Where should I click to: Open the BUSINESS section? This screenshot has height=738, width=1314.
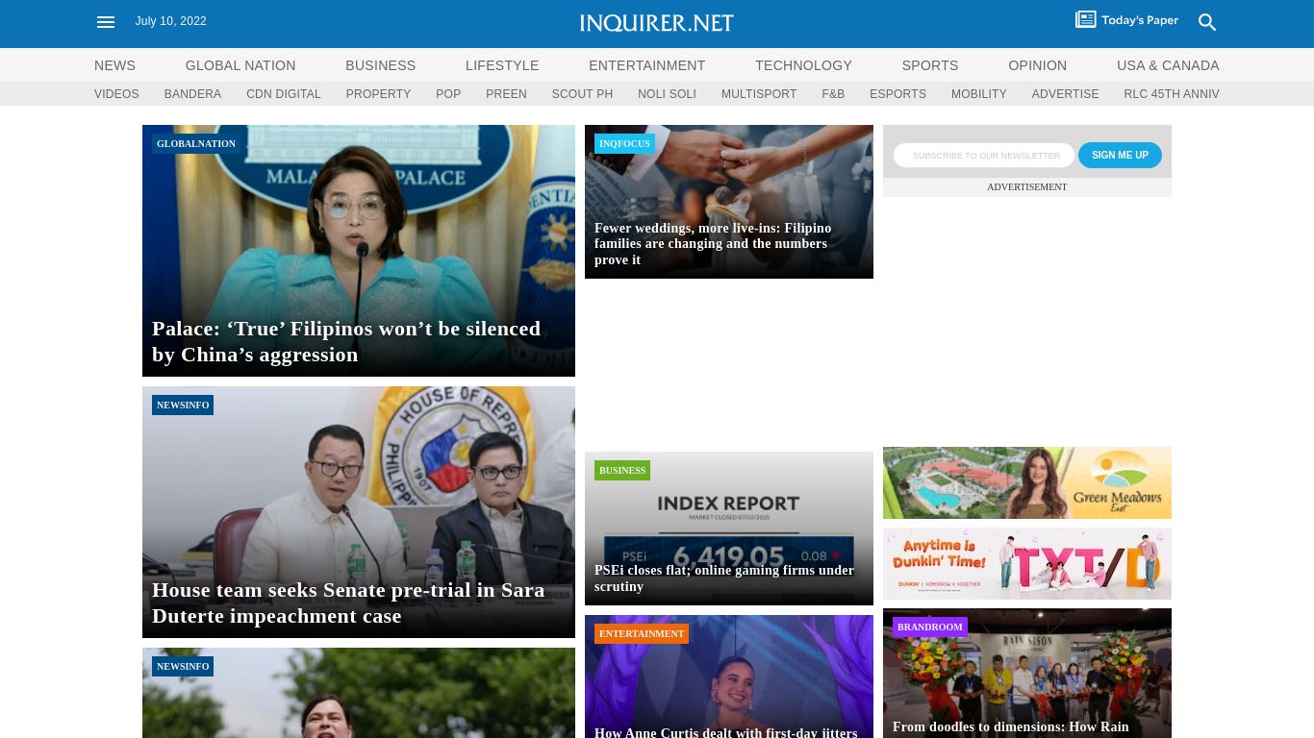point(381,65)
